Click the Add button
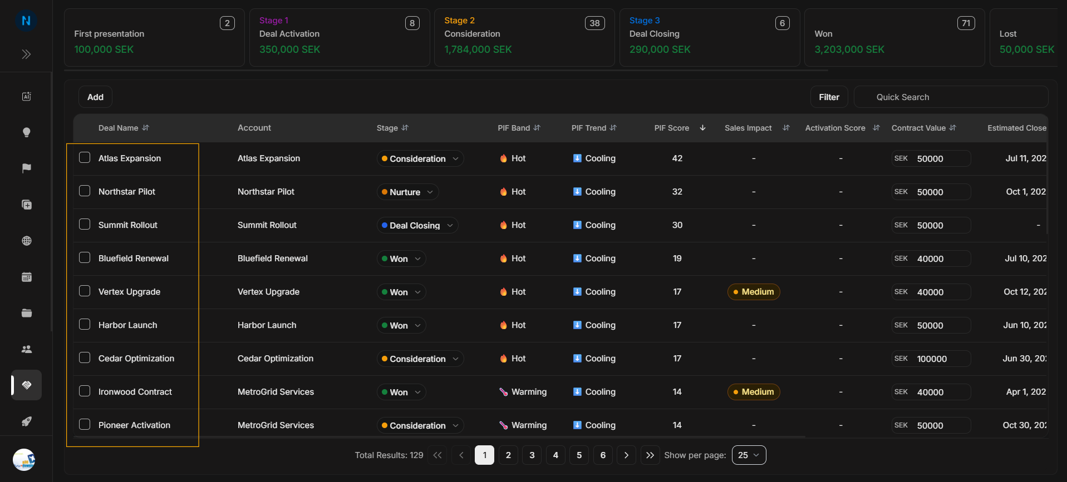Image resolution: width=1067 pixels, height=482 pixels. pyautogui.click(x=95, y=97)
